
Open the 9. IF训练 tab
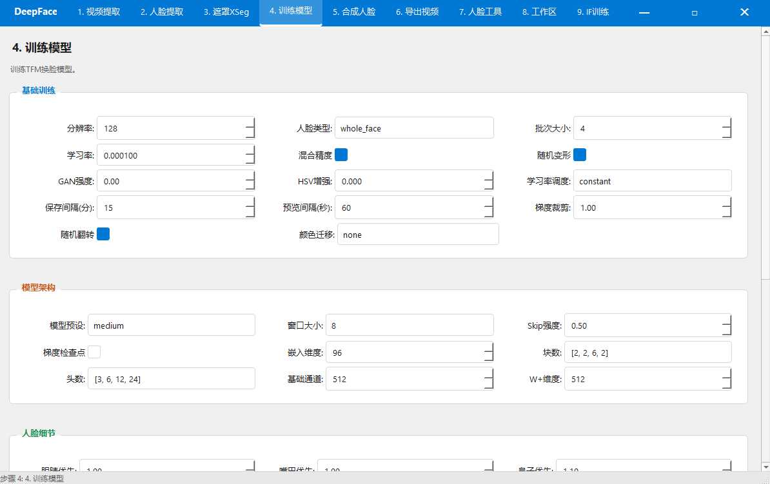593,12
